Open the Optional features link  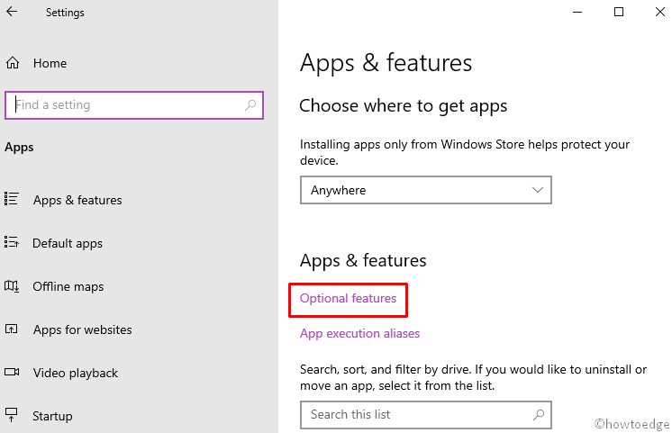348,298
